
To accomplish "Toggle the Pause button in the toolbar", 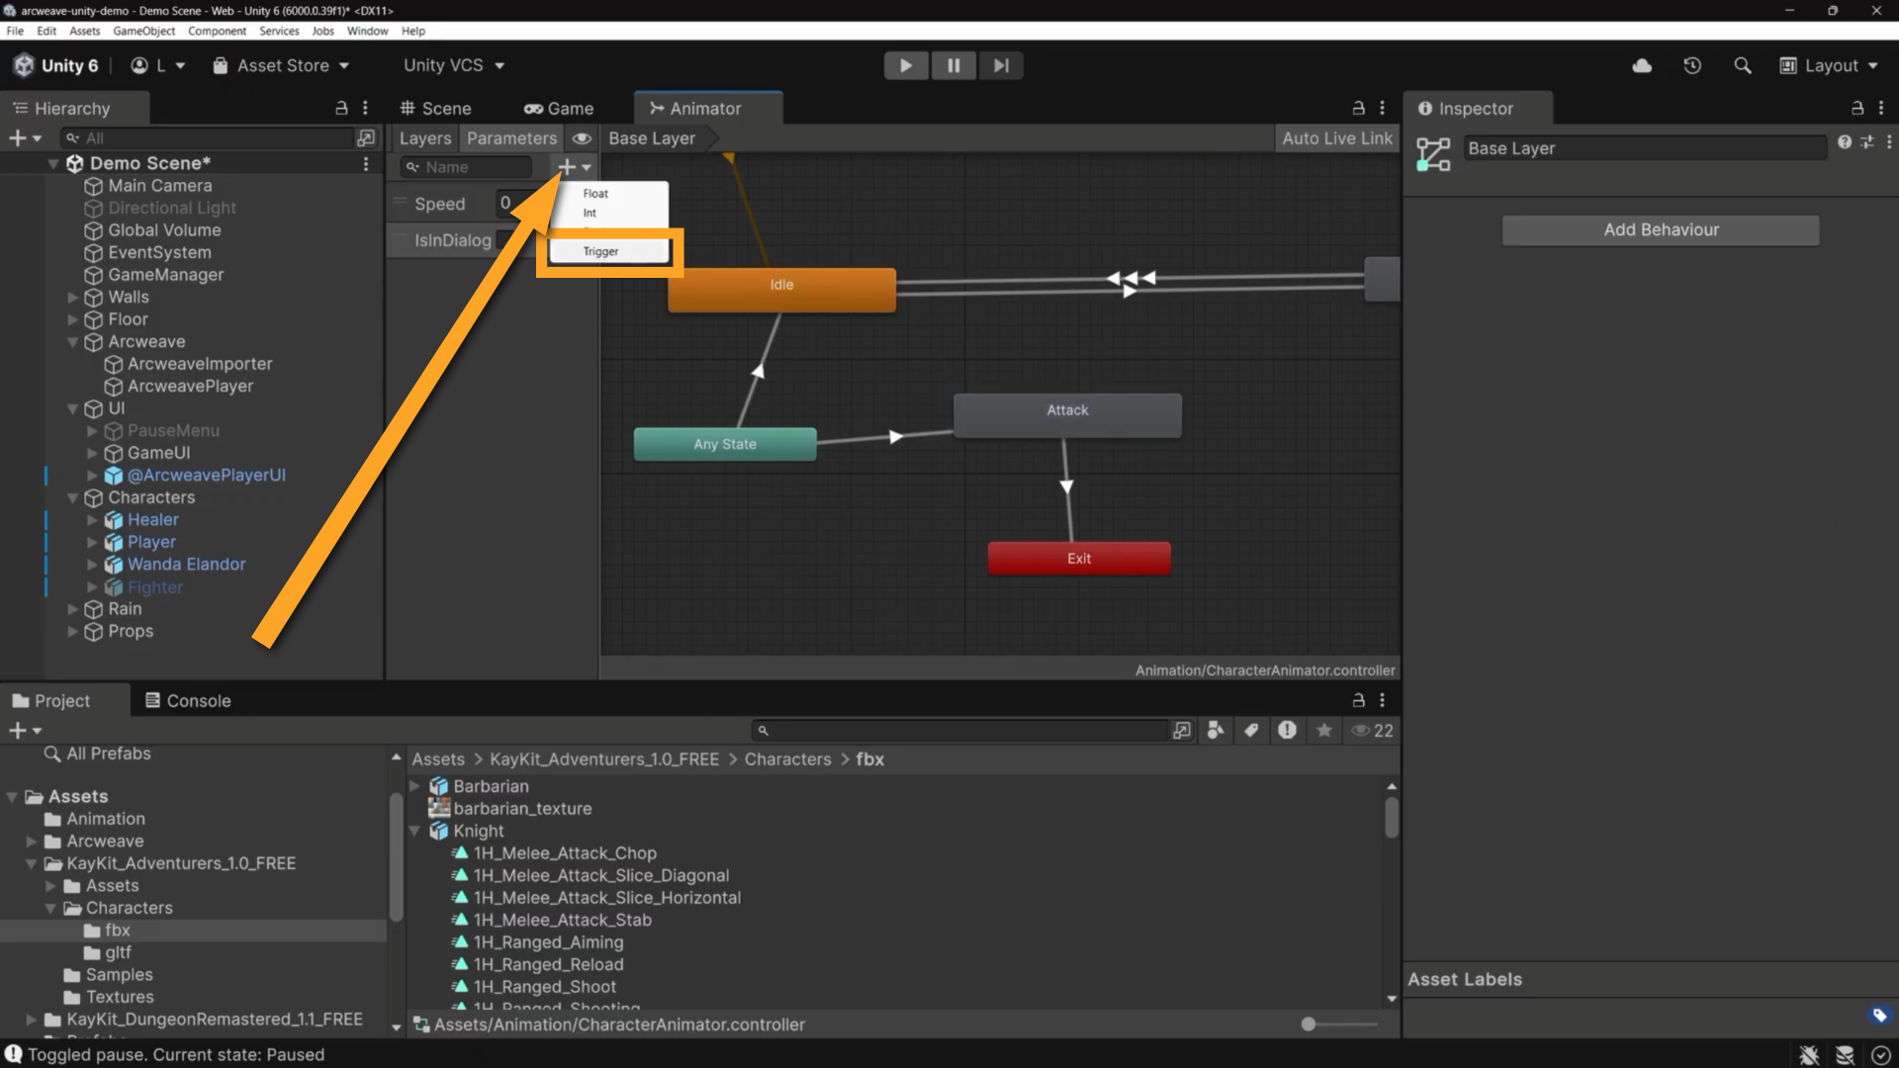I will tap(953, 65).
